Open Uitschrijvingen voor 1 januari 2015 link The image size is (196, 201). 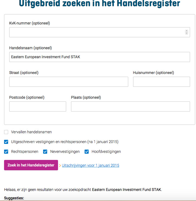pyautogui.click(x=91, y=165)
